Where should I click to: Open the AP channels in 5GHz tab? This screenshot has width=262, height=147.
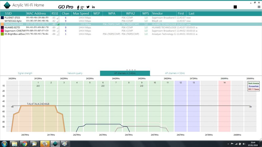click(175, 73)
